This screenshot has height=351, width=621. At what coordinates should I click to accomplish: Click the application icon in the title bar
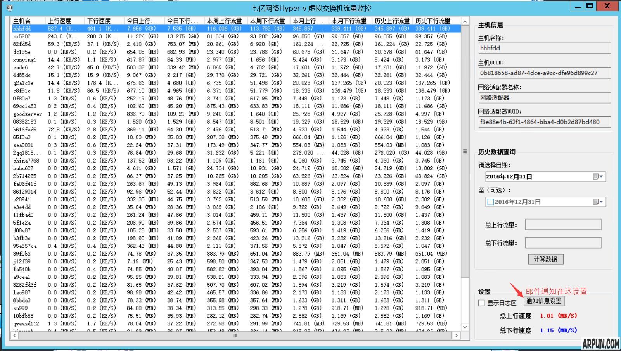coord(9,7)
